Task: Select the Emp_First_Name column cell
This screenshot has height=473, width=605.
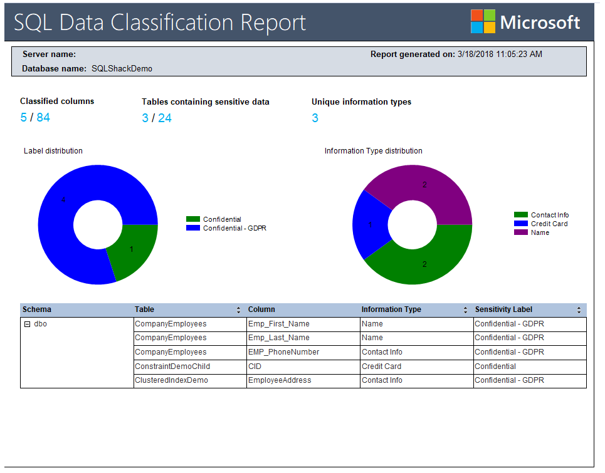Action: click(x=278, y=324)
